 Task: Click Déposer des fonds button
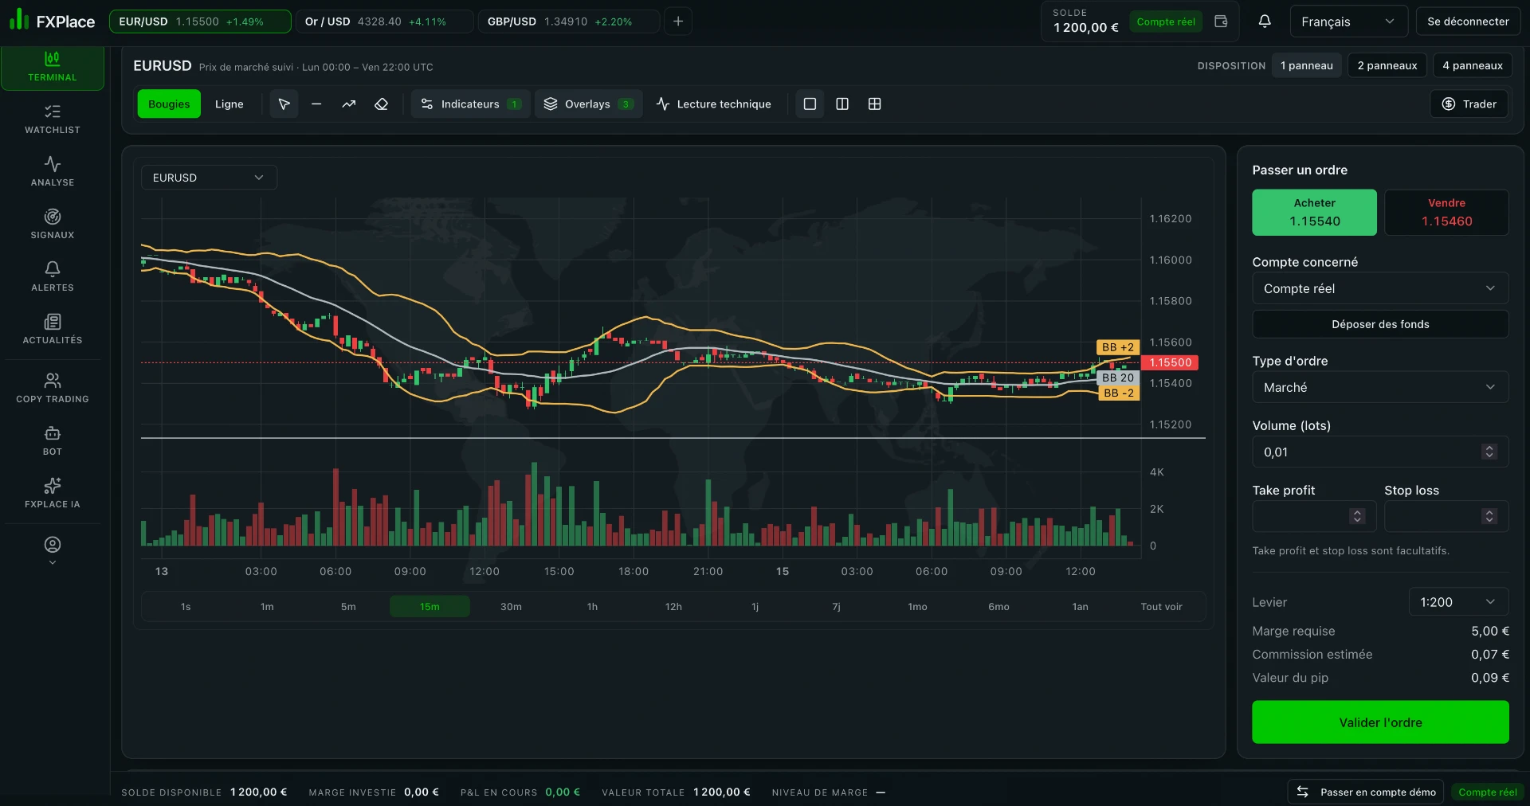coord(1380,324)
